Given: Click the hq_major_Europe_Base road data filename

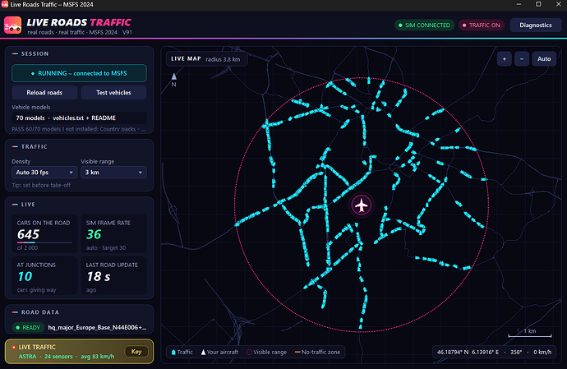Looking at the screenshot, I should coord(97,327).
